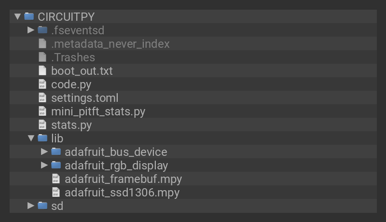Expand the sd folder arrow
Screen dimensions: 386x222
[x=31, y=206]
